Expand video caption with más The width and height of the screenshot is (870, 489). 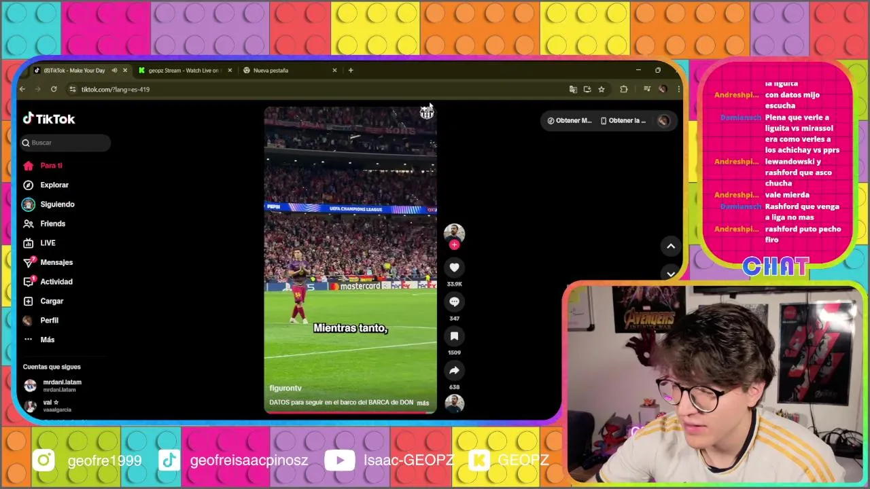(x=423, y=403)
